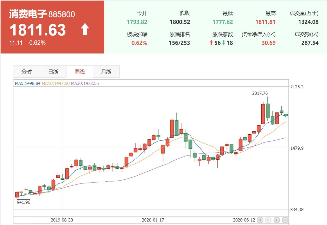Click the 涨幅排名 value 156/253
This screenshot has width=327, height=225.
179,43
